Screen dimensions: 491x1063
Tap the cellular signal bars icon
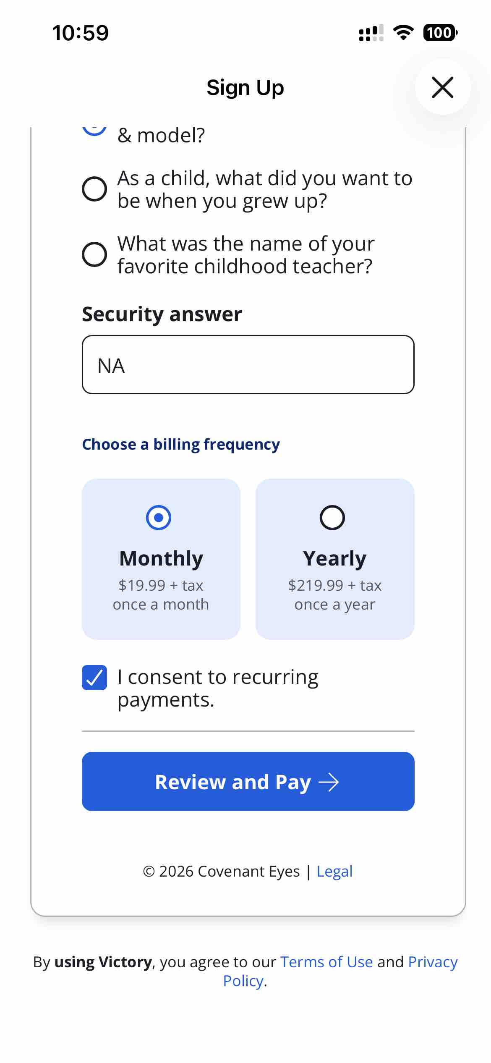[371, 33]
